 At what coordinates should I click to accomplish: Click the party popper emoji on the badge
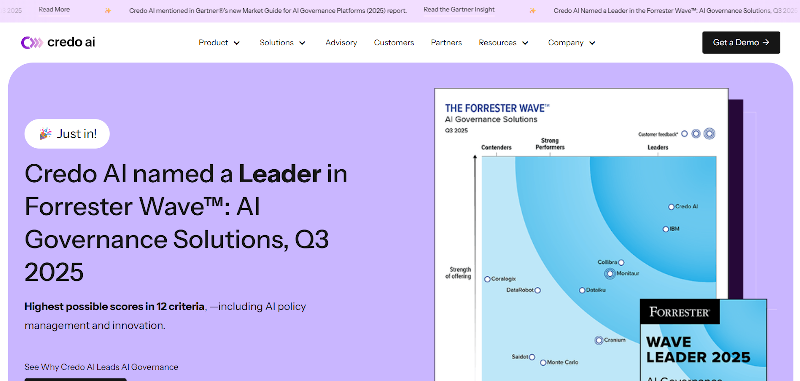(x=44, y=133)
